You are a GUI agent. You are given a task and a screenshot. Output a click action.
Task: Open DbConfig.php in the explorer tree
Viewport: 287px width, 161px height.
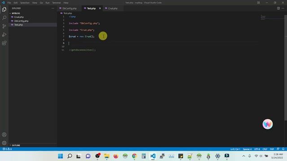(21, 21)
